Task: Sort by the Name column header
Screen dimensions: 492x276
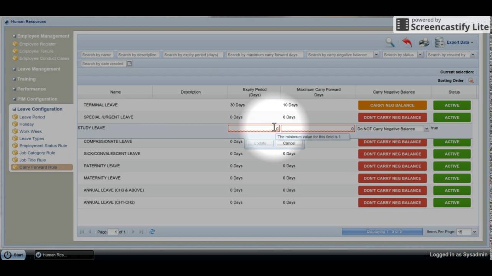Action: 115,92
